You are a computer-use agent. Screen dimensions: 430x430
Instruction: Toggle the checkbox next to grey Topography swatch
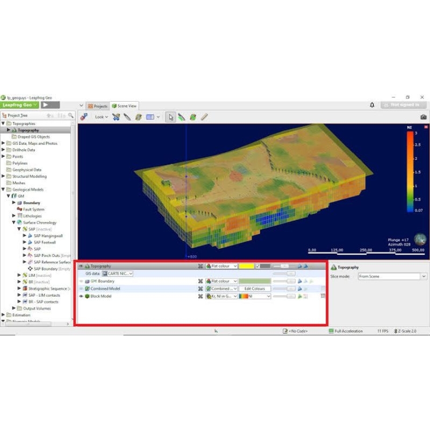pyautogui.click(x=257, y=266)
